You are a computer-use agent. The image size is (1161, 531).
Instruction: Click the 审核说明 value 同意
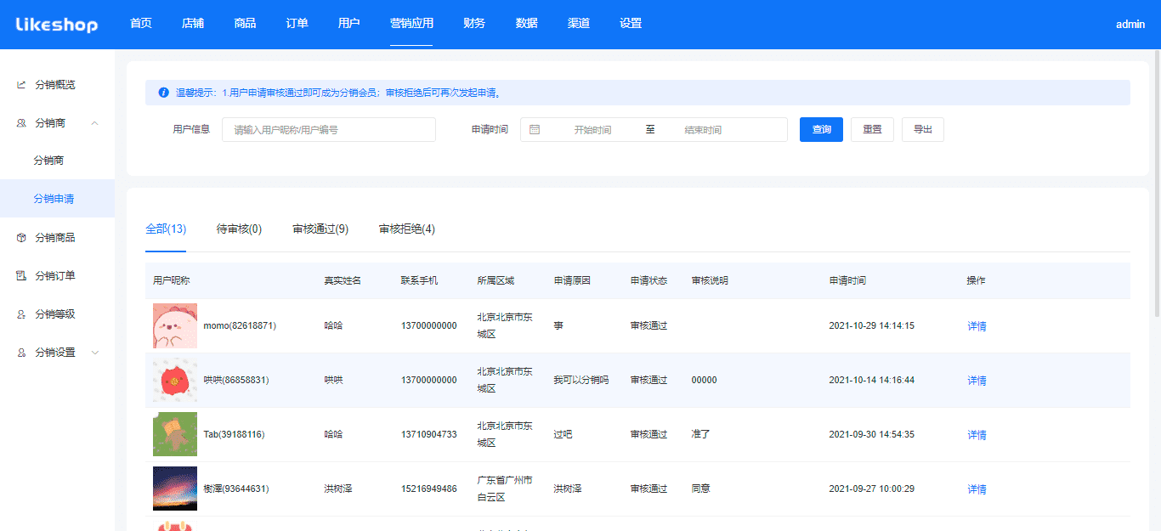pyautogui.click(x=701, y=489)
